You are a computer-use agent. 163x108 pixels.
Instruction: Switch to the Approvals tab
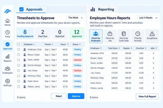click(31, 9)
